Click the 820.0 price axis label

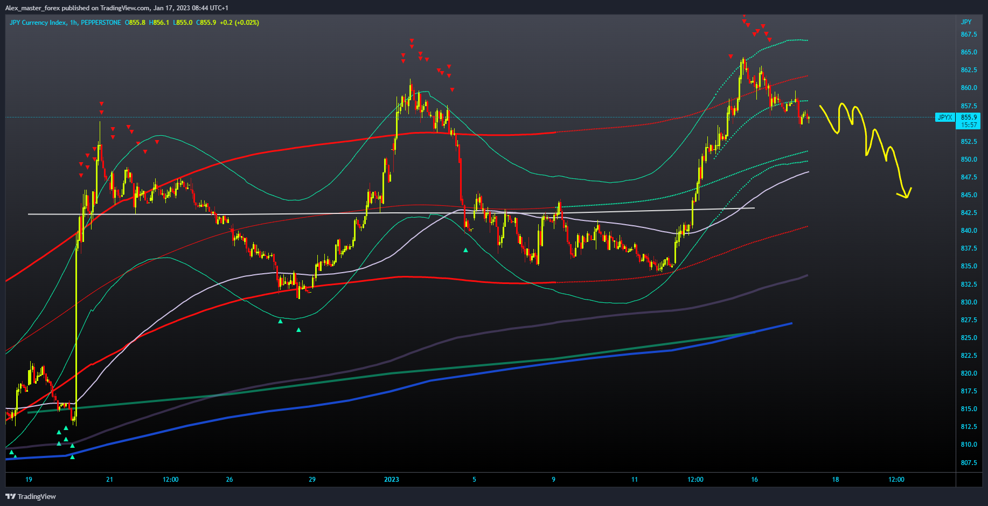[x=969, y=373]
